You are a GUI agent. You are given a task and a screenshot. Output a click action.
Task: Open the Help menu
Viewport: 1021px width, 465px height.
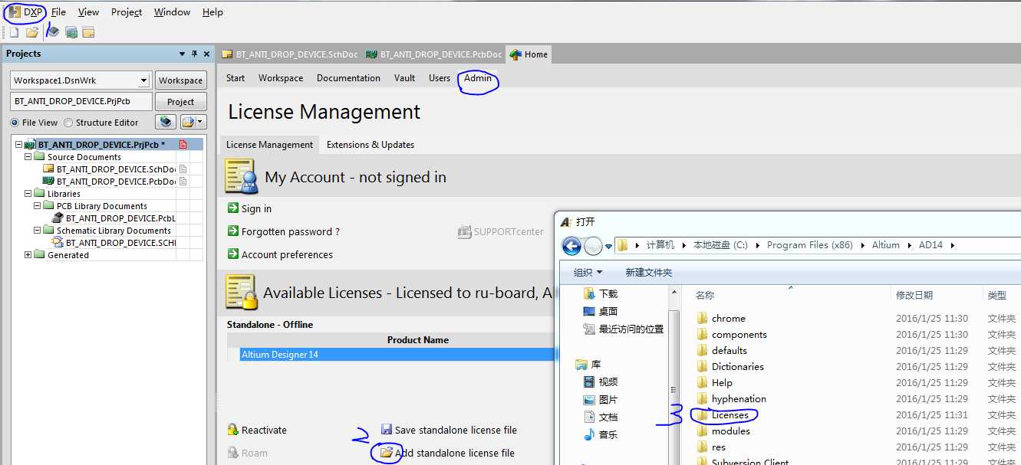(x=212, y=12)
